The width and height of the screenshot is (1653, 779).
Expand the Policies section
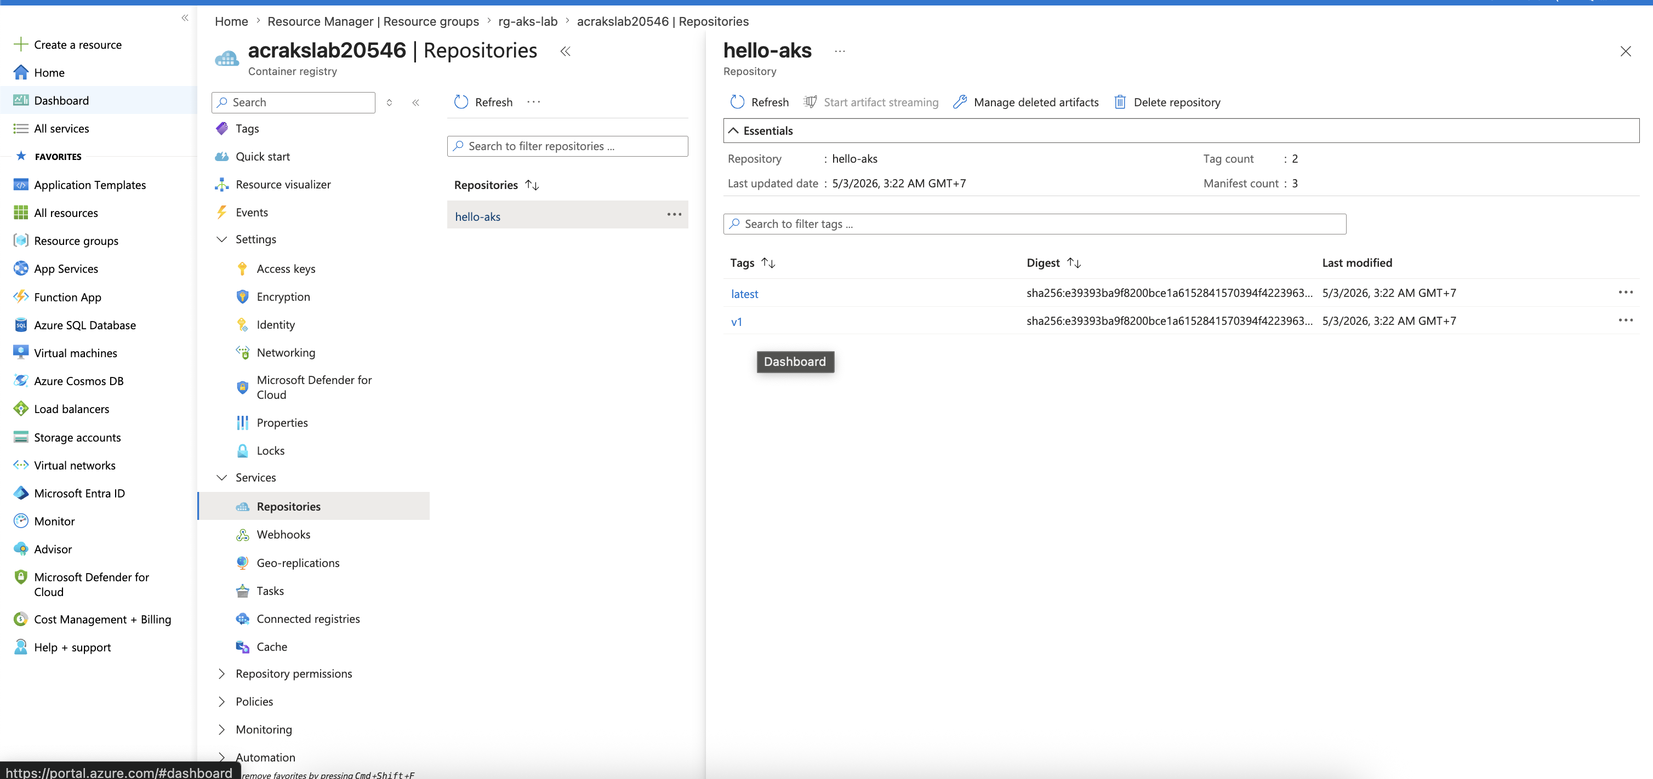tap(222, 701)
